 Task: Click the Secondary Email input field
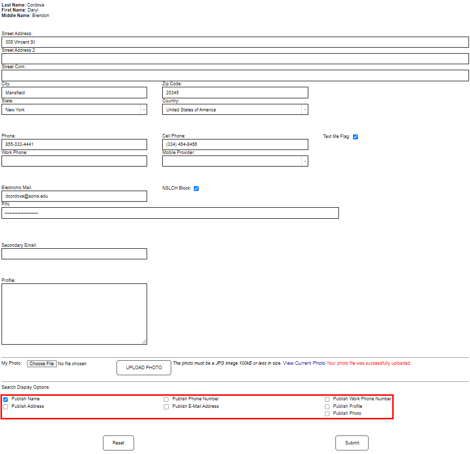point(74,253)
